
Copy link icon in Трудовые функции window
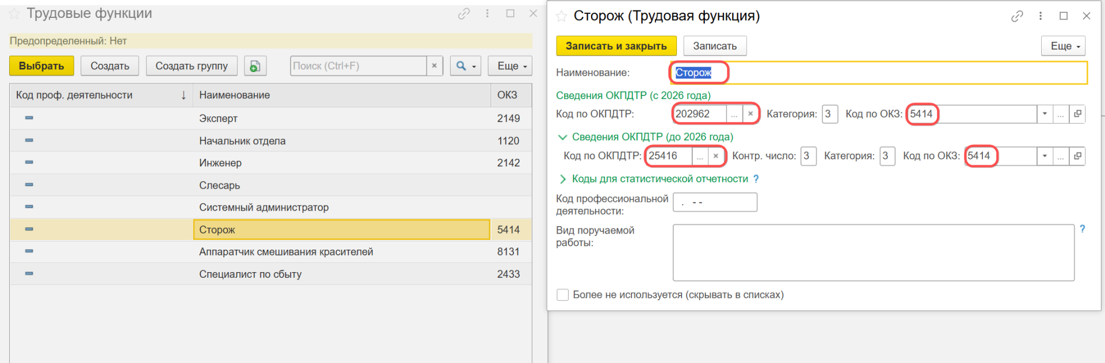pyautogui.click(x=464, y=14)
